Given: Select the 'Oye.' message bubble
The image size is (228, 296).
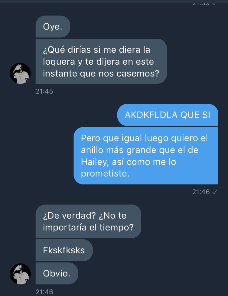Looking at the screenshot, I should [x=53, y=27].
